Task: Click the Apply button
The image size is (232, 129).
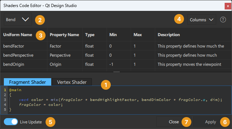Action: click(x=211, y=122)
